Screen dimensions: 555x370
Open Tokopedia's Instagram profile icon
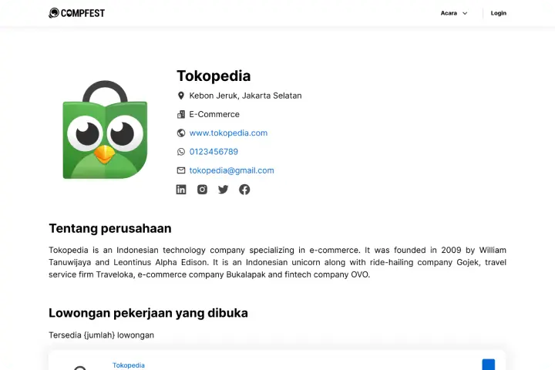pos(202,190)
